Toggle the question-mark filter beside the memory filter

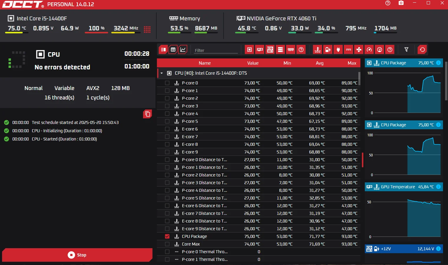[x=301, y=50]
